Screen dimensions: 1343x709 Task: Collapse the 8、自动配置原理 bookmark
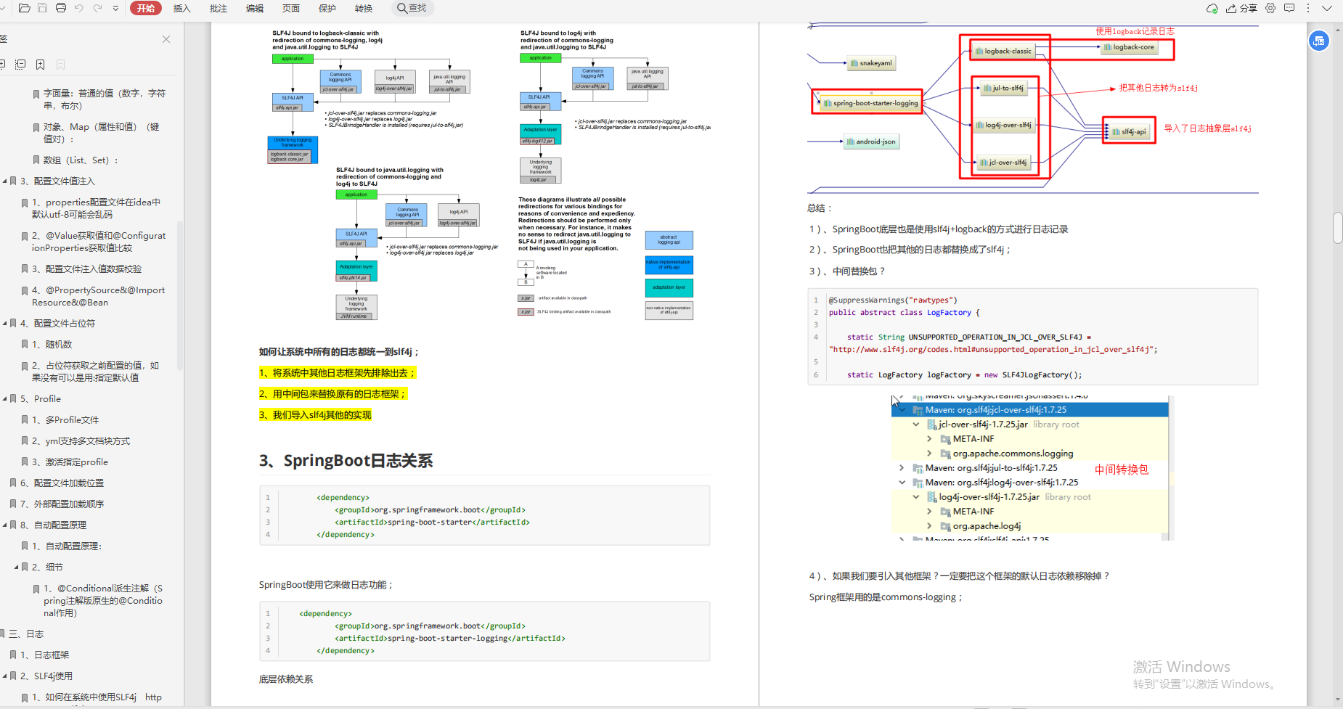(x=4, y=525)
